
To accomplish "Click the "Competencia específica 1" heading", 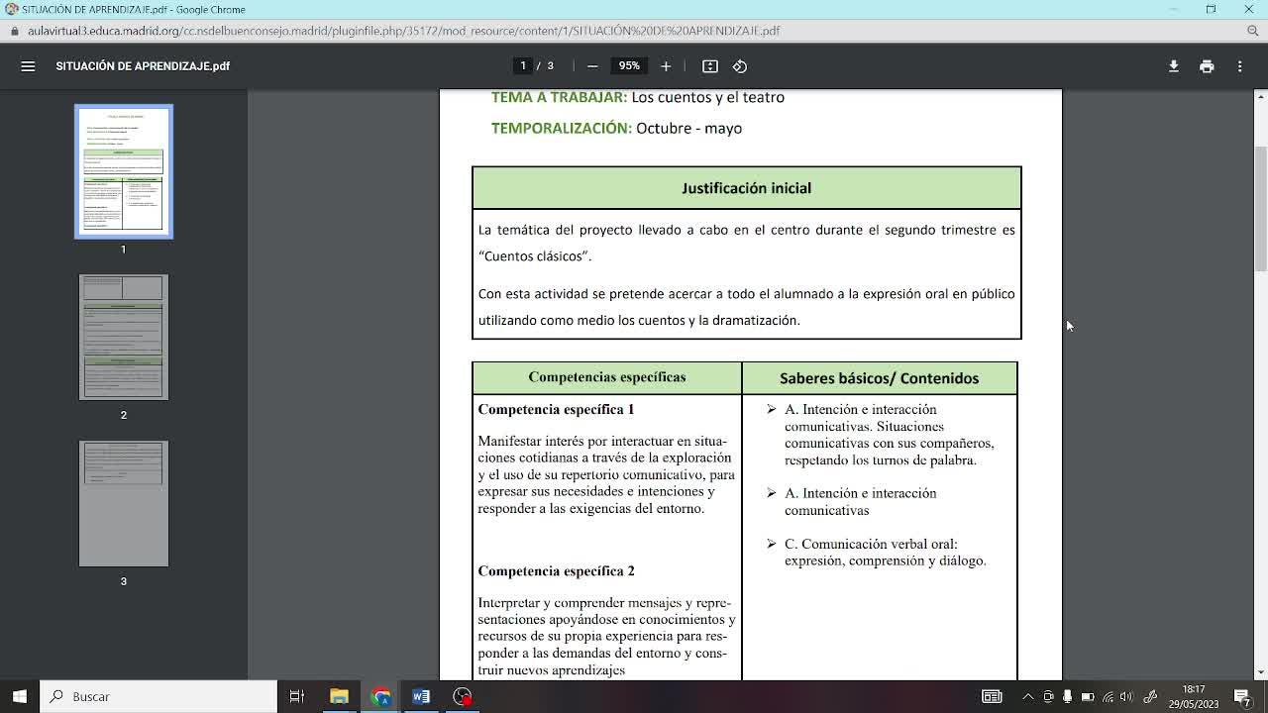I will (x=557, y=409).
